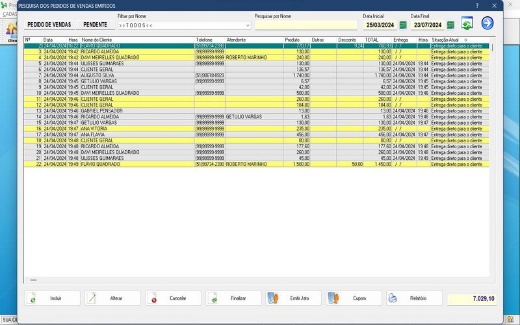Viewport: 520px width, 325px height.
Task: Open the Relatório report button
Action: (414, 298)
